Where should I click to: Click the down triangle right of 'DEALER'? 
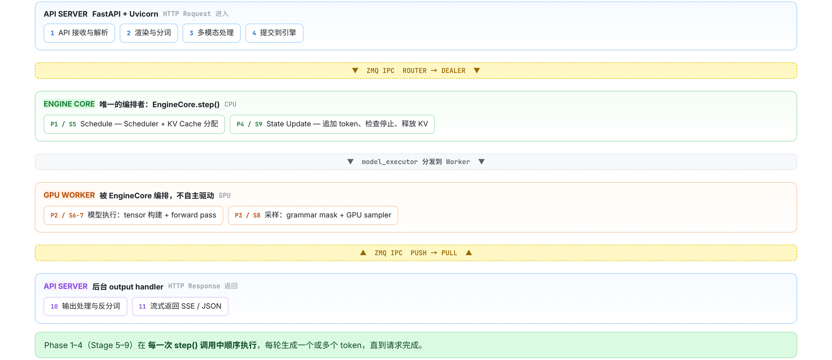point(477,71)
